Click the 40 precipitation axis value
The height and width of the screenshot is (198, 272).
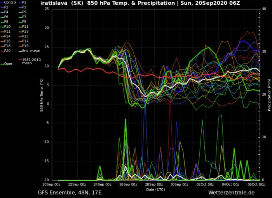point(264,9)
